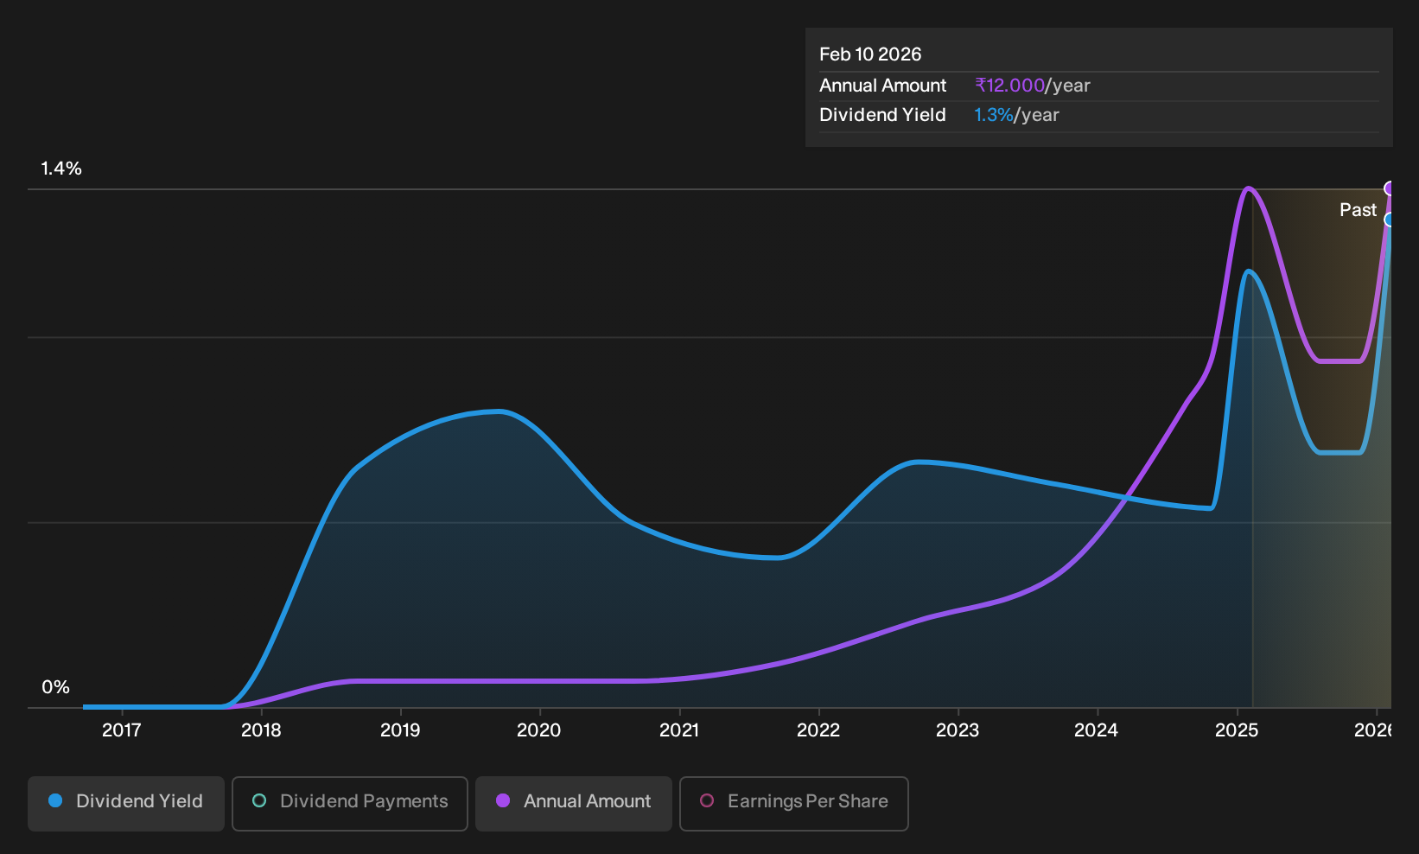This screenshot has height=854, width=1419.
Task: Click the ₹12.000/year annual amount value
Action: click(1033, 86)
